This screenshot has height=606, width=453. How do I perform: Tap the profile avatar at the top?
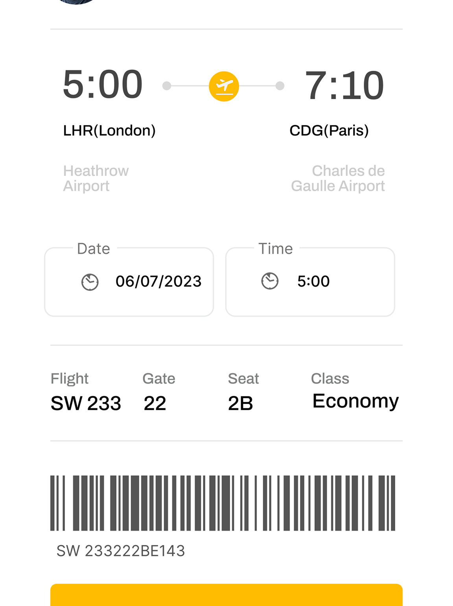pyautogui.click(x=77, y=2)
